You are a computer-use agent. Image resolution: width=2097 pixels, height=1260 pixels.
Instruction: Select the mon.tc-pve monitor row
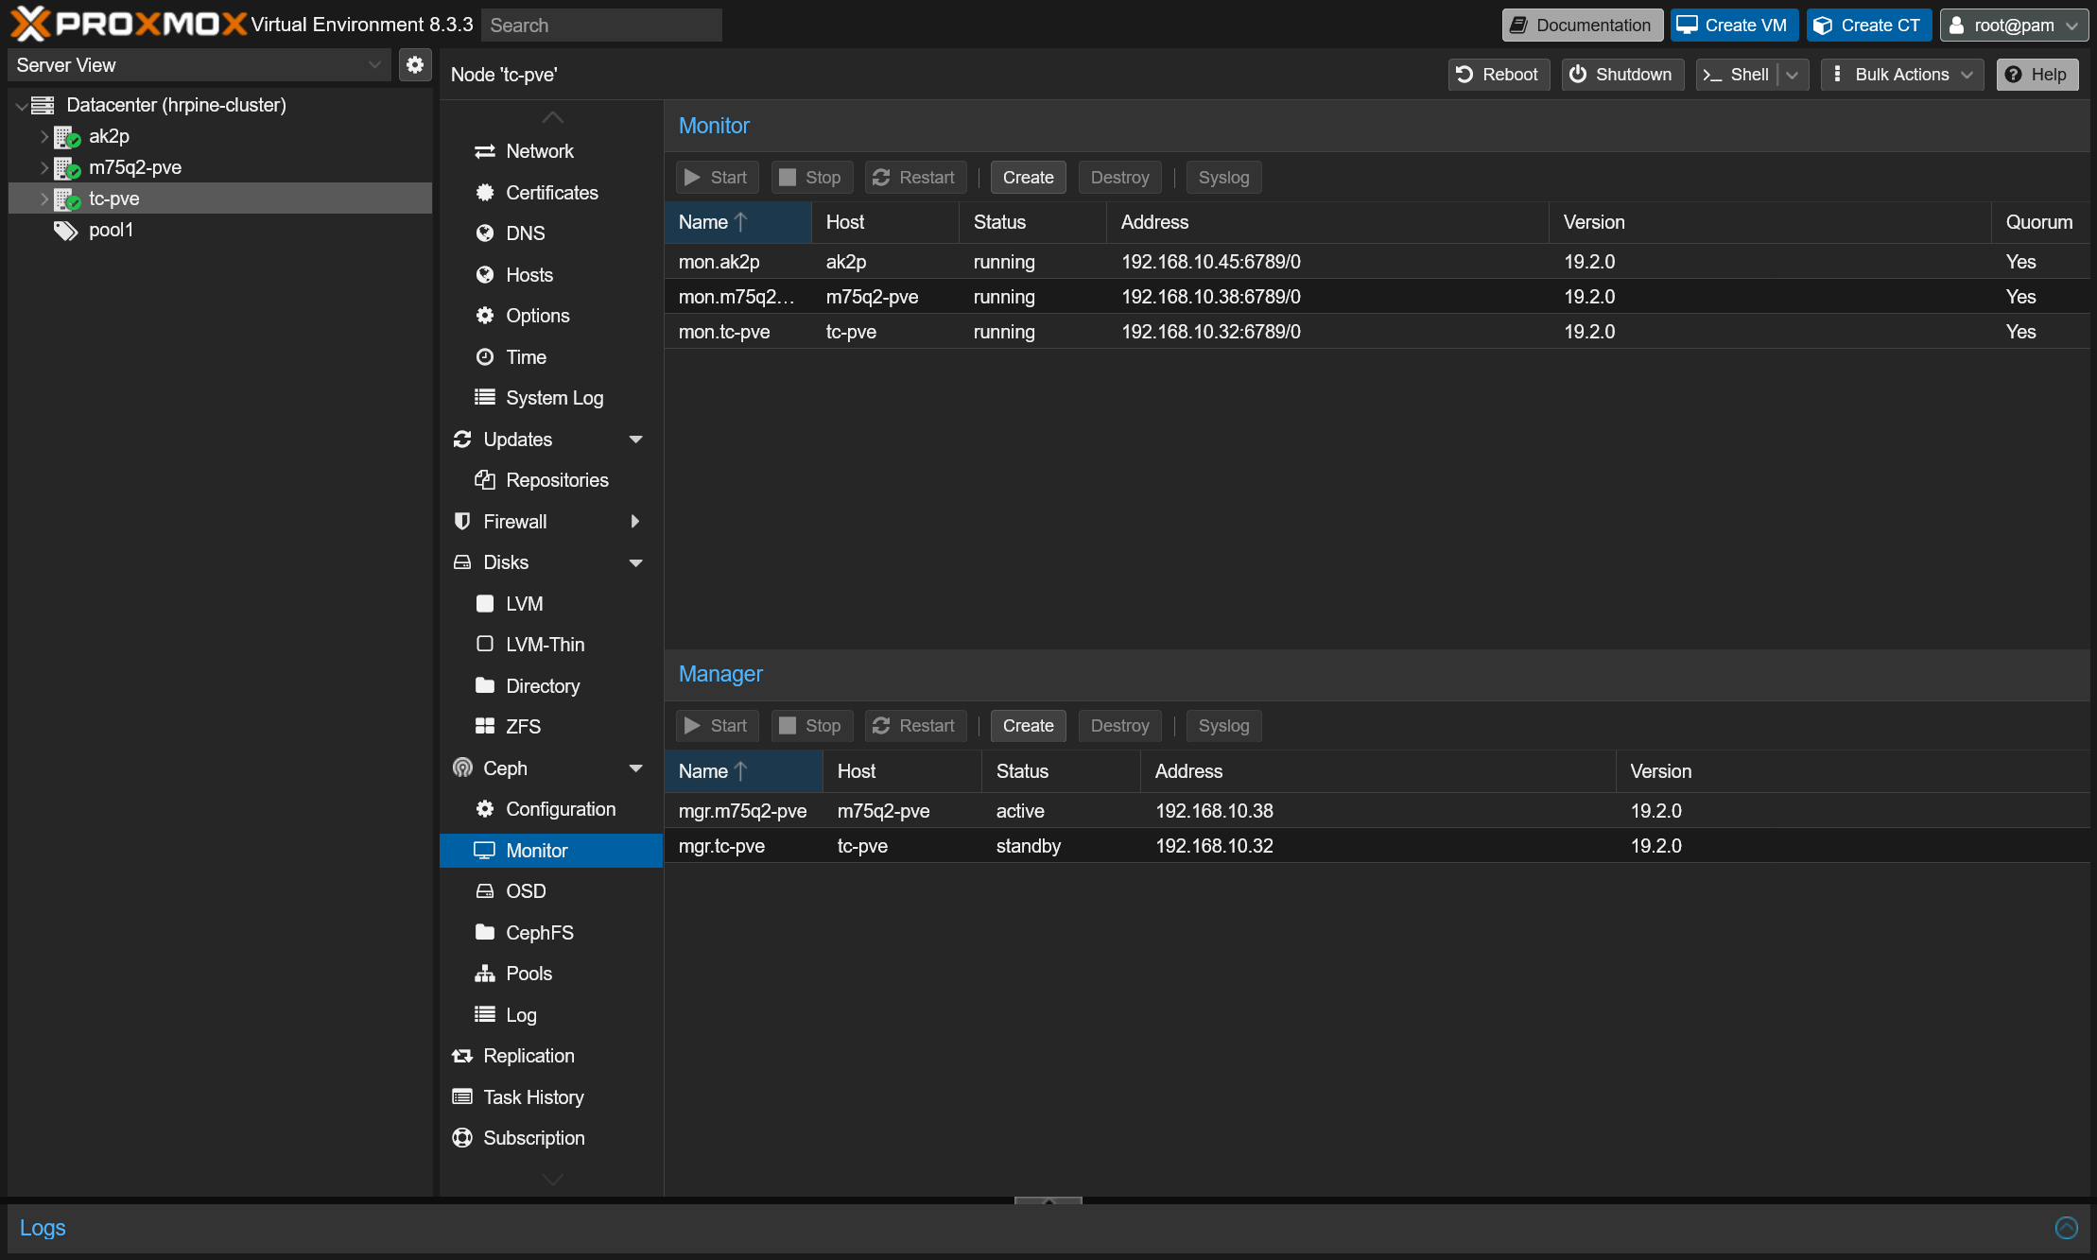coord(1377,332)
